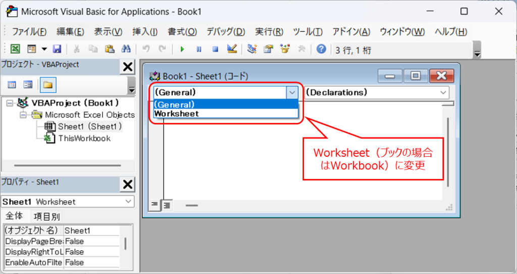Open the 挿入(I) menu

[x=145, y=32]
